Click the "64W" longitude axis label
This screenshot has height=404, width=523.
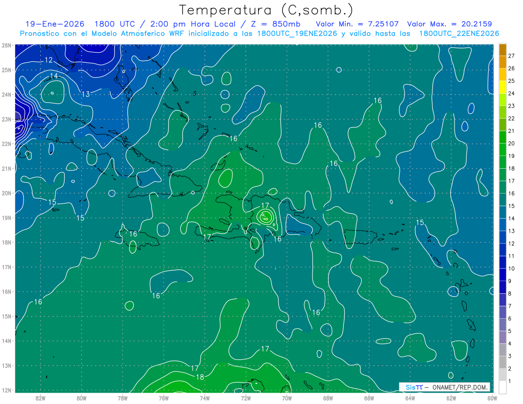[410, 398]
